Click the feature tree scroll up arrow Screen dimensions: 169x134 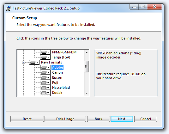pos(87,52)
